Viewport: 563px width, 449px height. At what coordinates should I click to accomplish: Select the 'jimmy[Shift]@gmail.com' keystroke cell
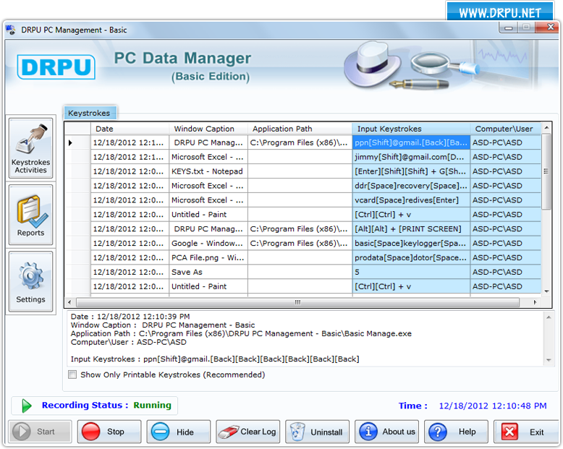411,157
